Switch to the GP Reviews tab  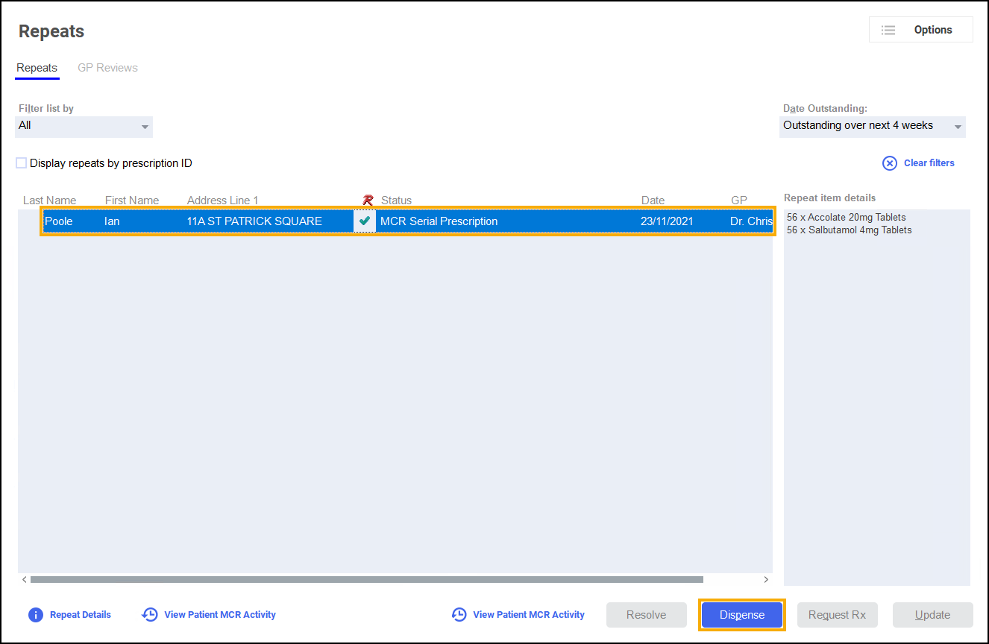107,68
